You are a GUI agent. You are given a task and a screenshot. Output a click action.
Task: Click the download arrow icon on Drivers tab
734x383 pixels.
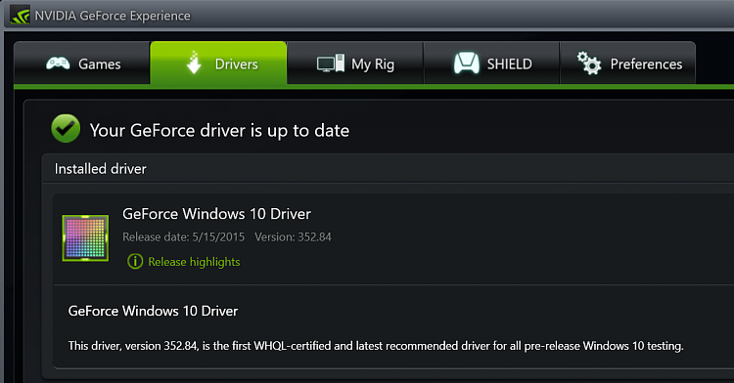pyautogui.click(x=194, y=64)
